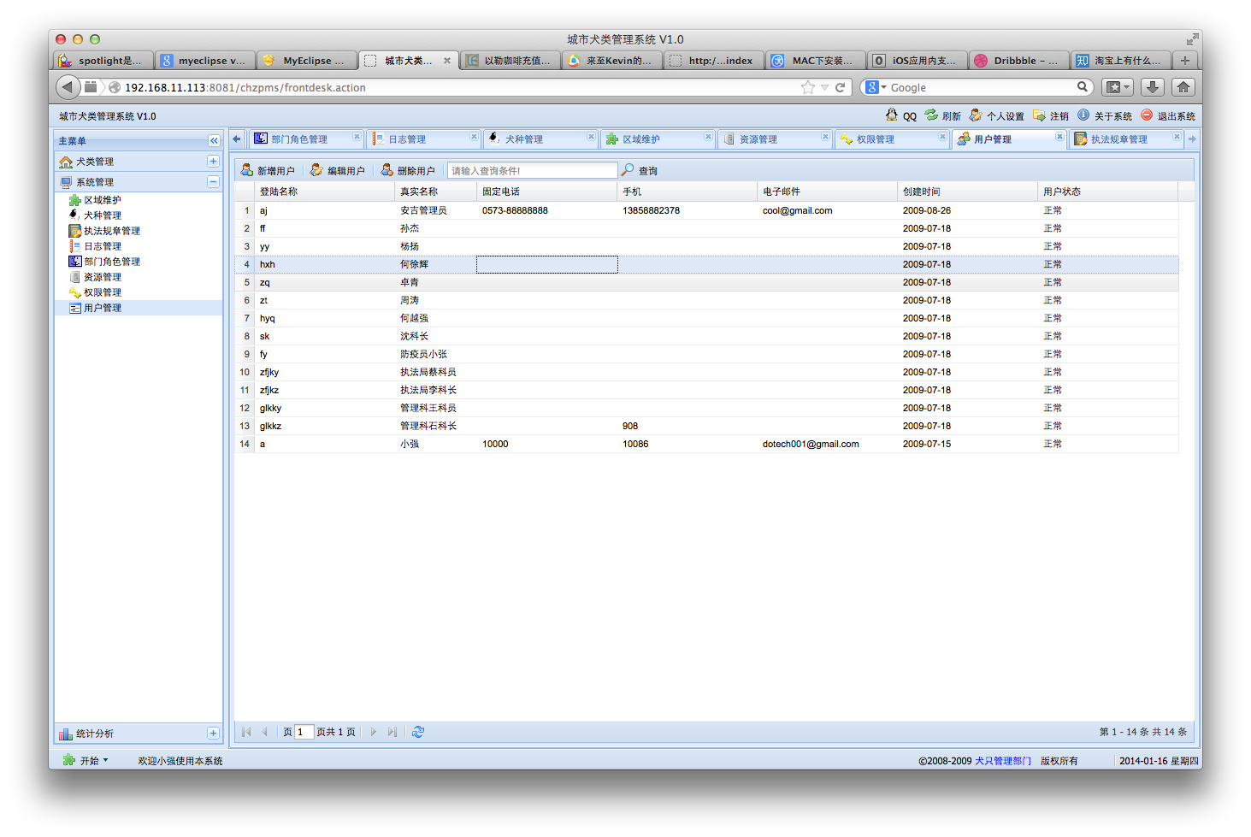Refresh the grid from paging bar
The width and height of the screenshot is (1251, 837).
coord(418,732)
